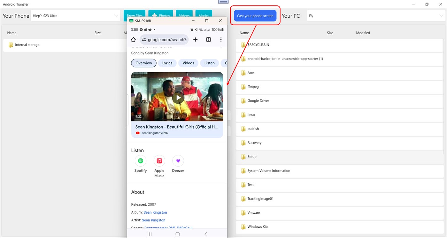Open the E:\ drive path dropdown
The height and width of the screenshot is (238, 447).
click(x=441, y=15)
